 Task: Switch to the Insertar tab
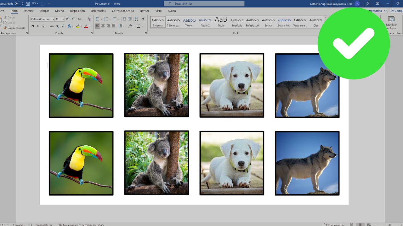pyautogui.click(x=28, y=11)
